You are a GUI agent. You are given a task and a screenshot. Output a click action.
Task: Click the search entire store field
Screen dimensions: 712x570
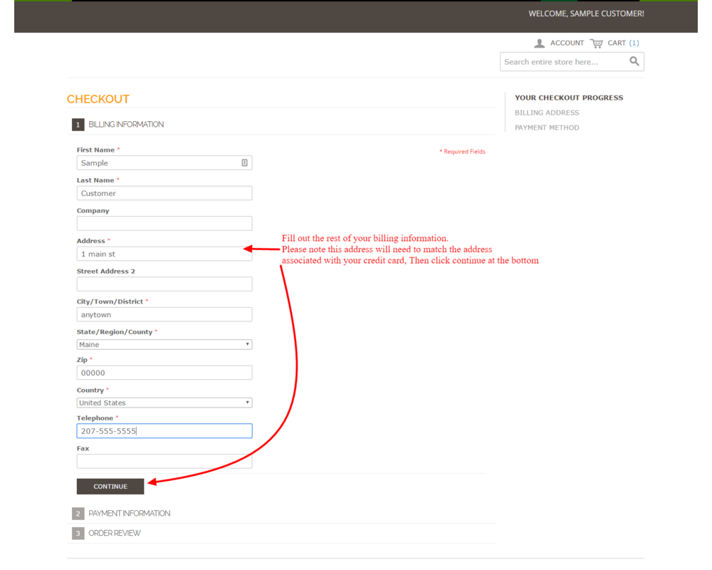[562, 62]
